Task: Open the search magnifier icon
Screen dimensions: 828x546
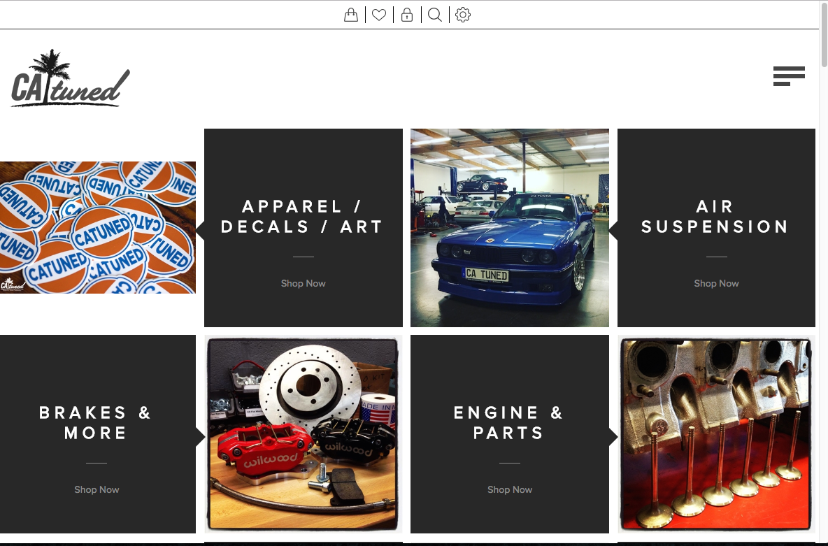Action: [434, 15]
